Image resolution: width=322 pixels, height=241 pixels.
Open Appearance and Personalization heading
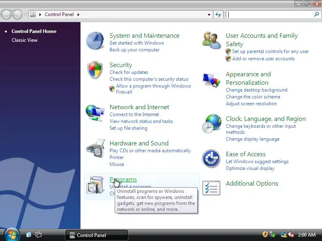point(248,78)
